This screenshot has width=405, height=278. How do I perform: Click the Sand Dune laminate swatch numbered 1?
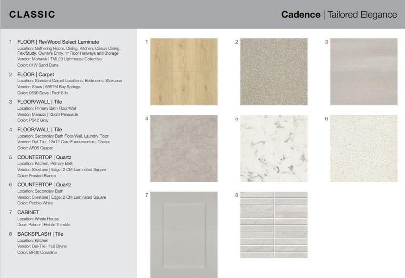184,72
